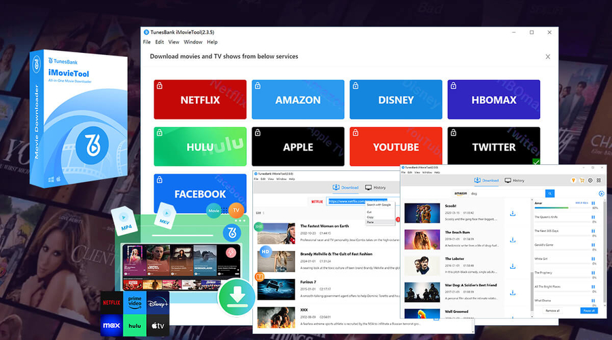Open the File menu in main window
This screenshot has height=340, width=612.
(x=147, y=42)
